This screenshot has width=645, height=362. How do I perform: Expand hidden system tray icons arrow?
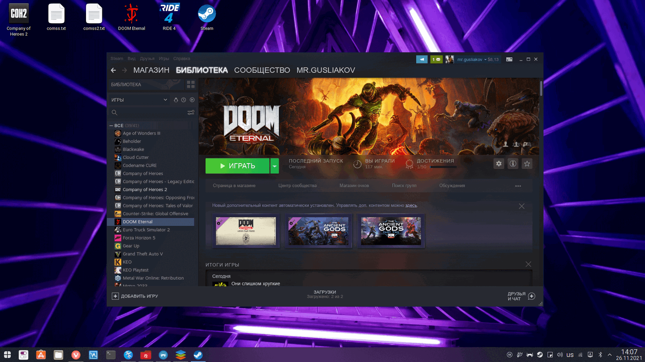(610, 355)
